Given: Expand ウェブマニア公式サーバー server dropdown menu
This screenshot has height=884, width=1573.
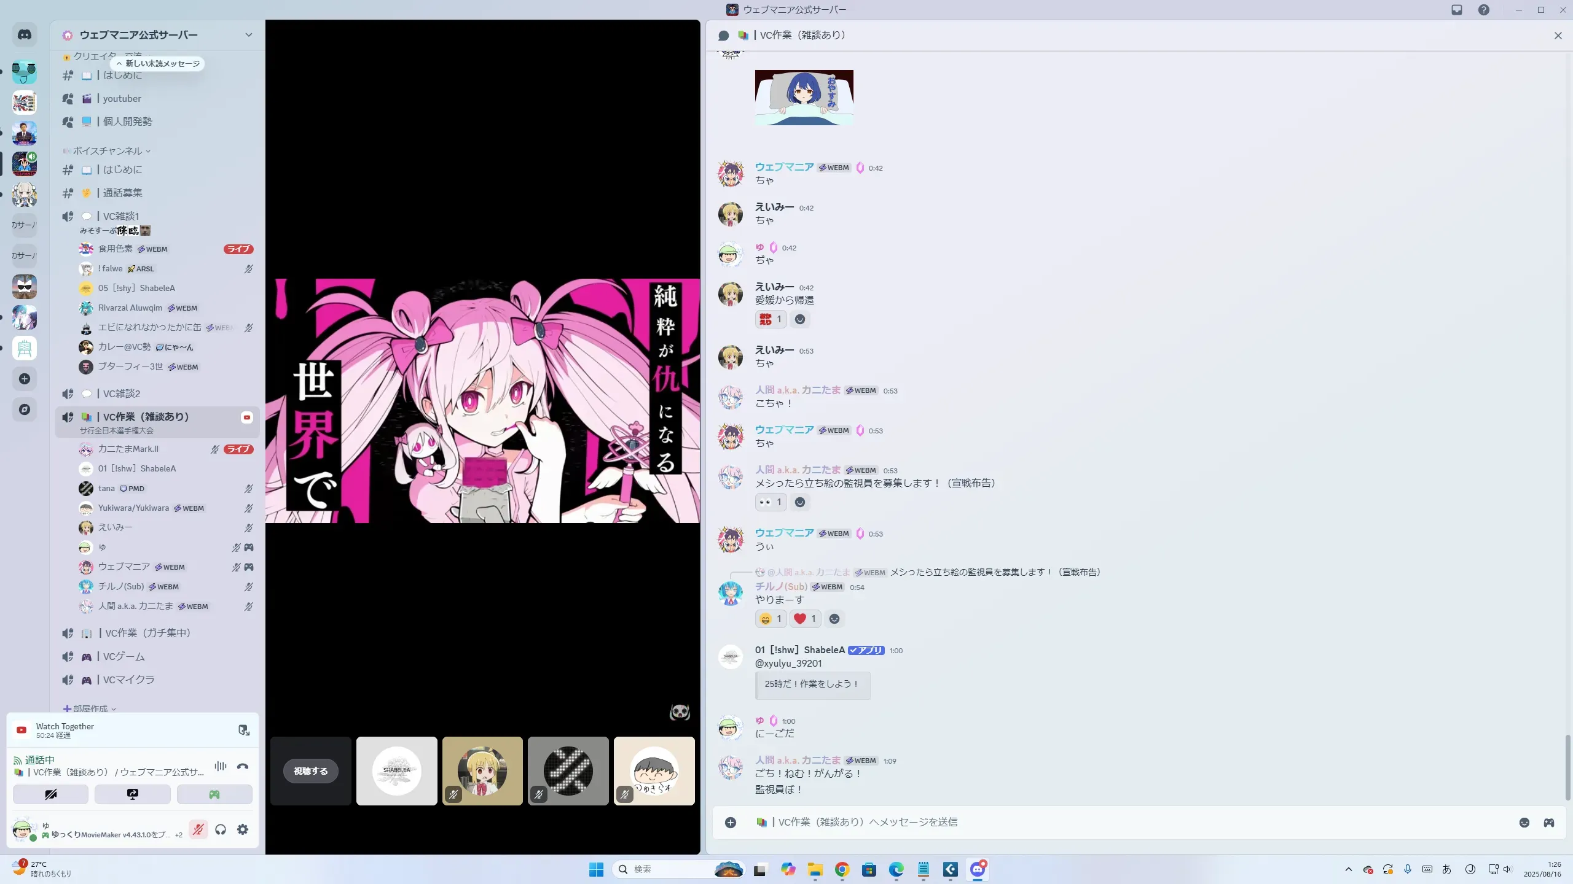Looking at the screenshot, I should tap(248, 35).
